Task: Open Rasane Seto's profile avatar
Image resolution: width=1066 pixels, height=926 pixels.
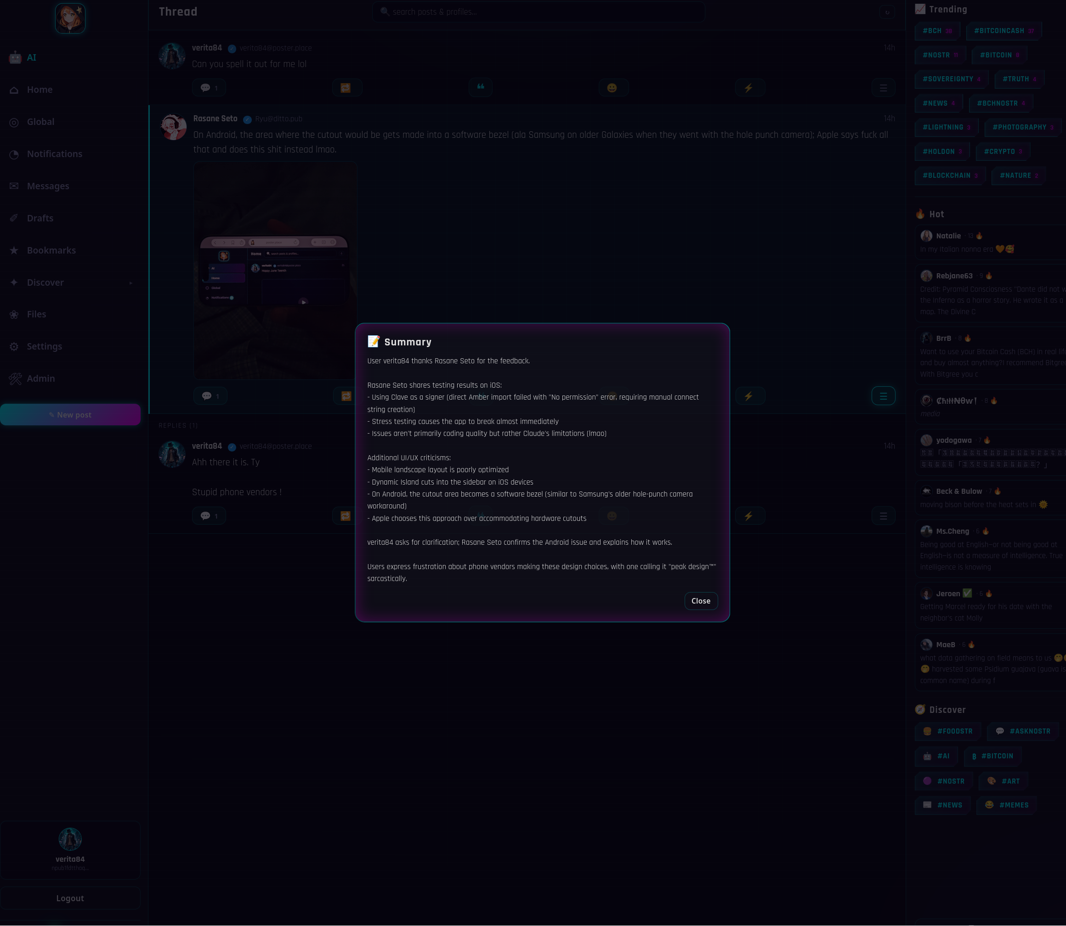Action: point(174,127)
